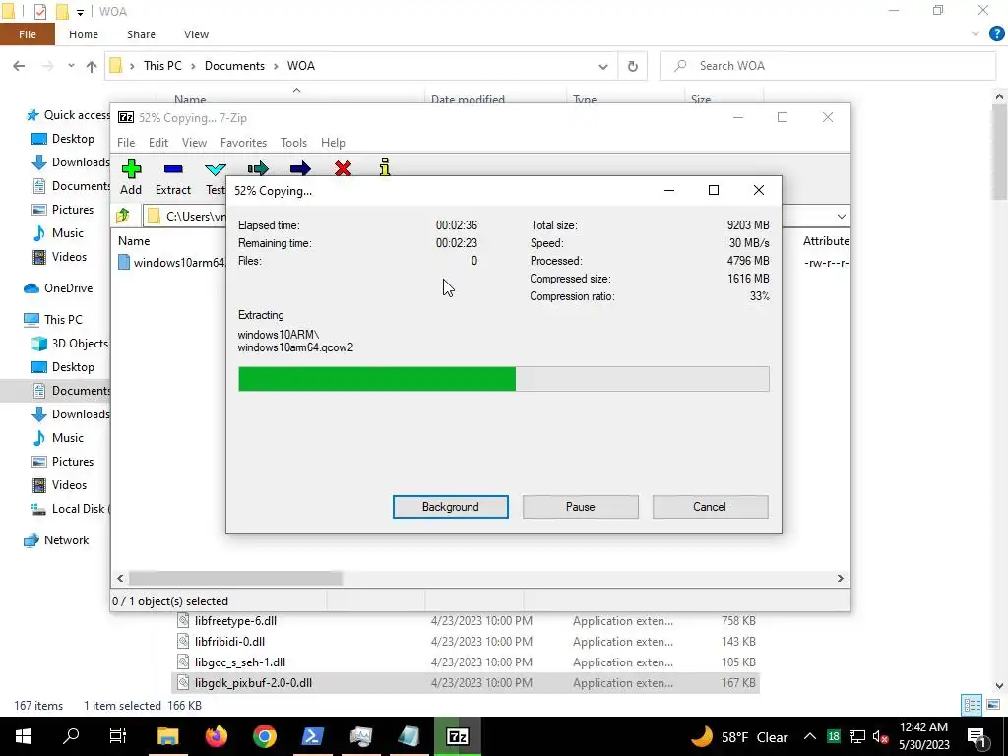This screenshot has height=756, width=1008.
Task: Select This PC in navigation pane
Action: click(53, 320)
